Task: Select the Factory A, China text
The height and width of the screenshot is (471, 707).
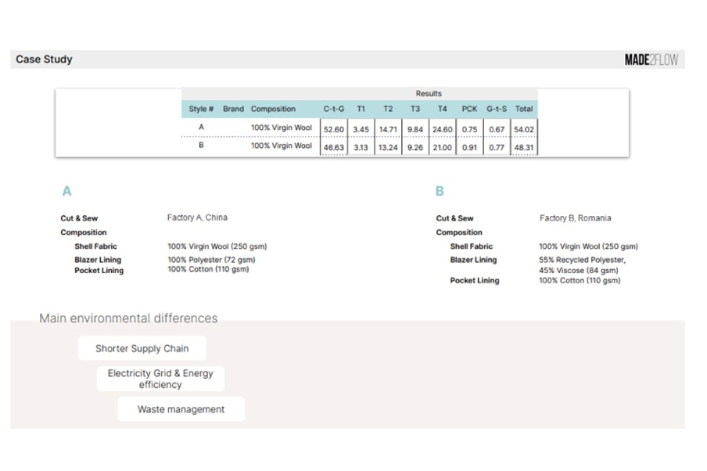Action: point(197,218)
